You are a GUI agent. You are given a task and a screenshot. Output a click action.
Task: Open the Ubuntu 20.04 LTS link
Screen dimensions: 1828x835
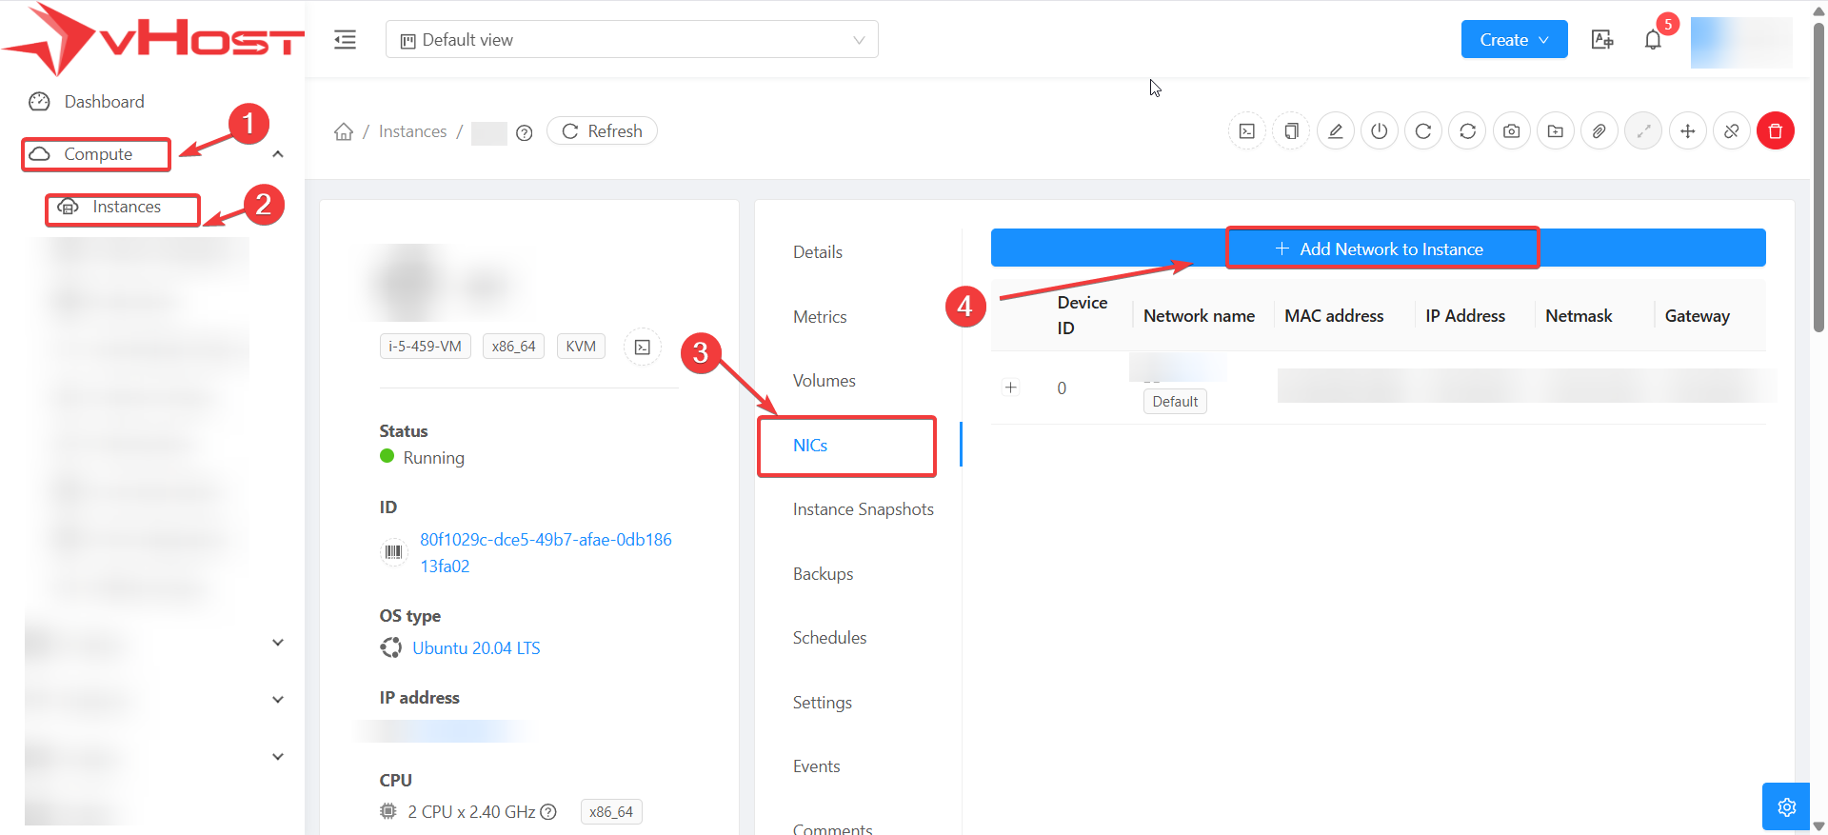click(x=476, y=648)
